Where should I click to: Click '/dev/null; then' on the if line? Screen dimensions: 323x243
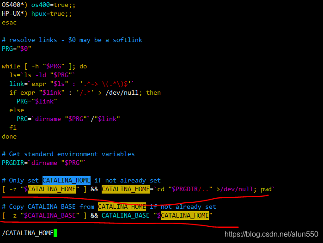point(133,93)
